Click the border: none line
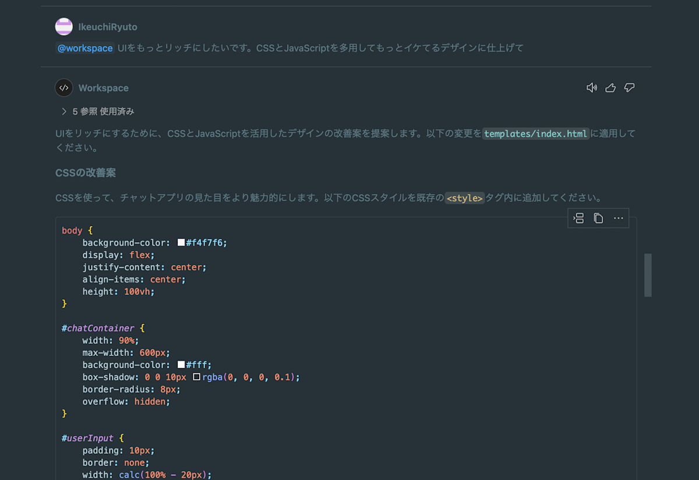Screen dimensions: 699x480 click(x=116, y=463)
